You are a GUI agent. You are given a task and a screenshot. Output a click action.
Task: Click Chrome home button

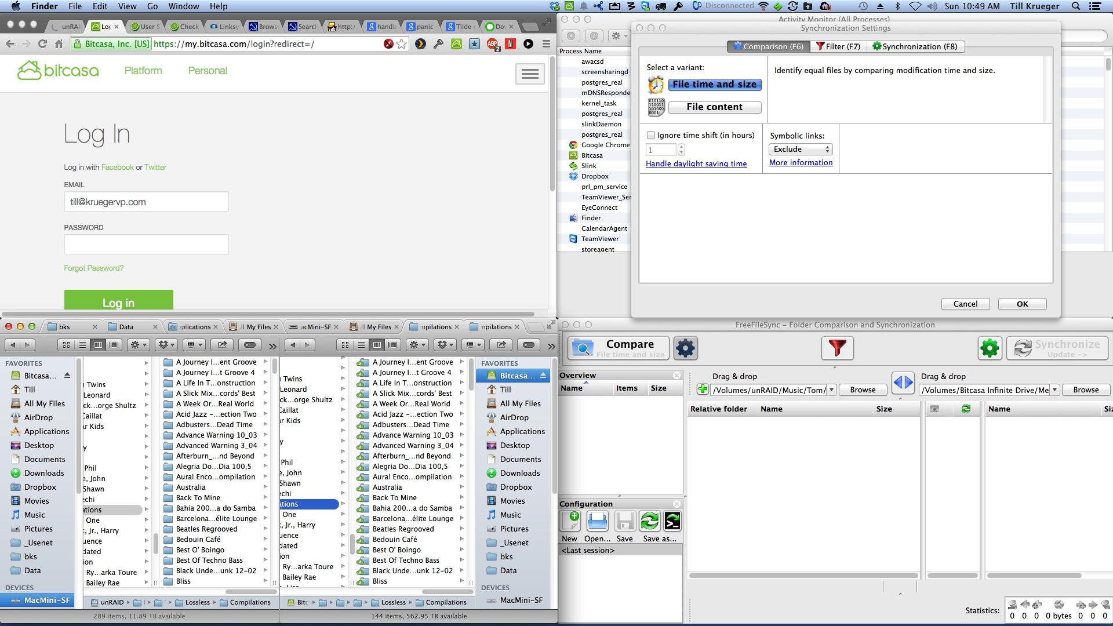pyautogui.click(x=59, y=43)
